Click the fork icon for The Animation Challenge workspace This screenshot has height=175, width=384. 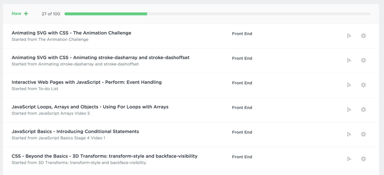click(x=349, y=36)
